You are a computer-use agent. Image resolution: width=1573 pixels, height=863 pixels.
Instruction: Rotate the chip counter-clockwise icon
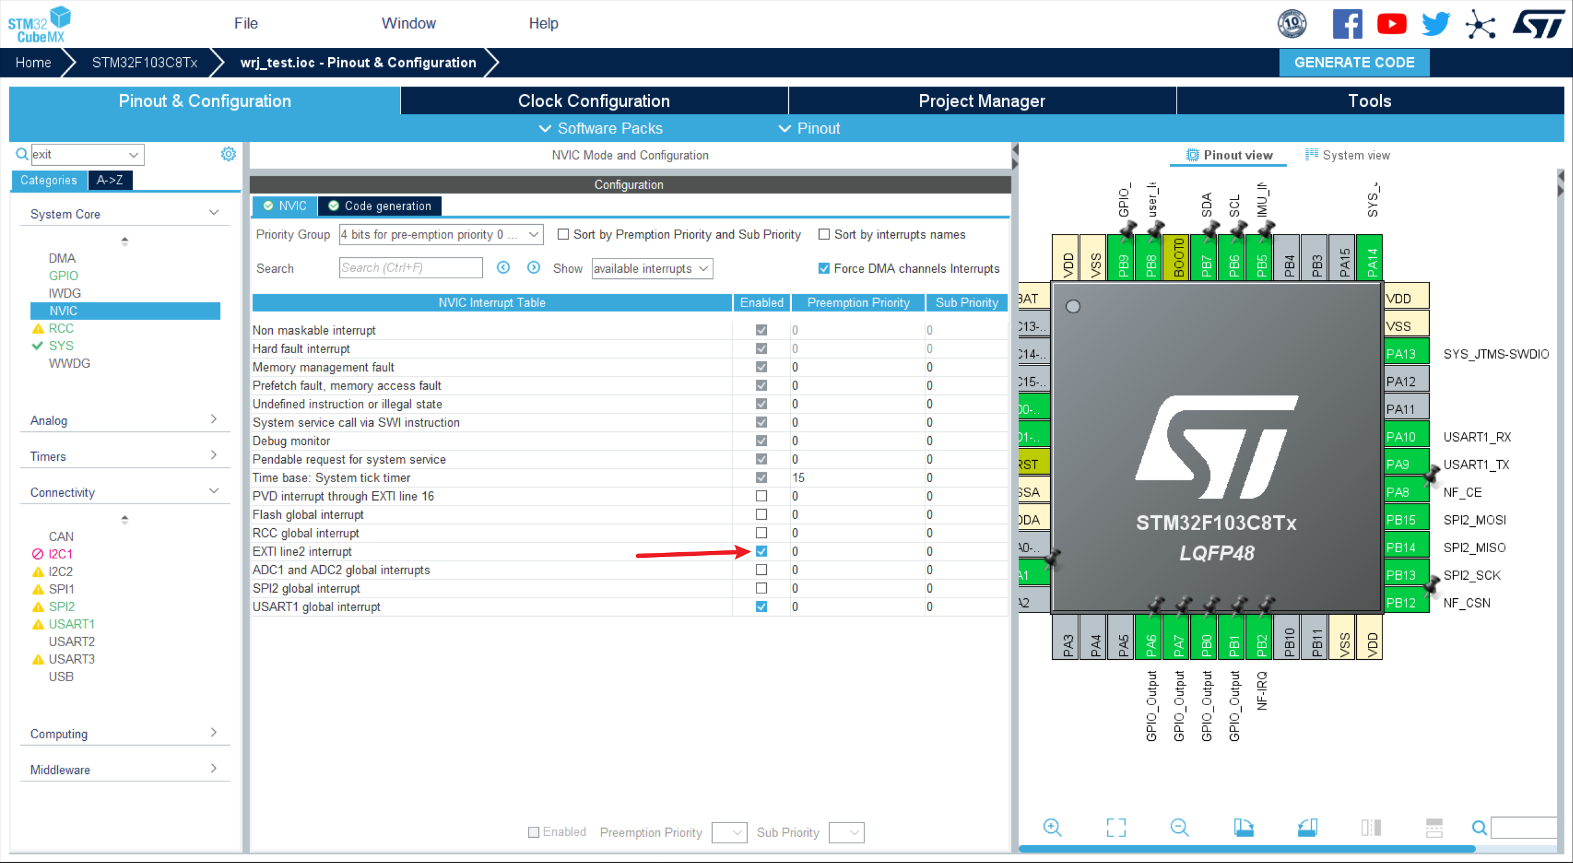[1307, 827]
